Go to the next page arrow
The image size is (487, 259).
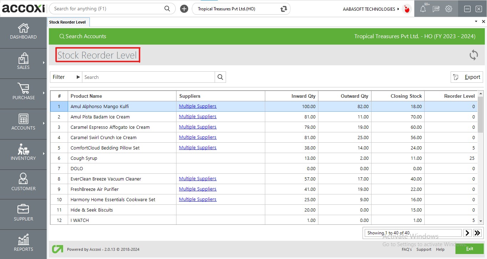pos(467,233)
